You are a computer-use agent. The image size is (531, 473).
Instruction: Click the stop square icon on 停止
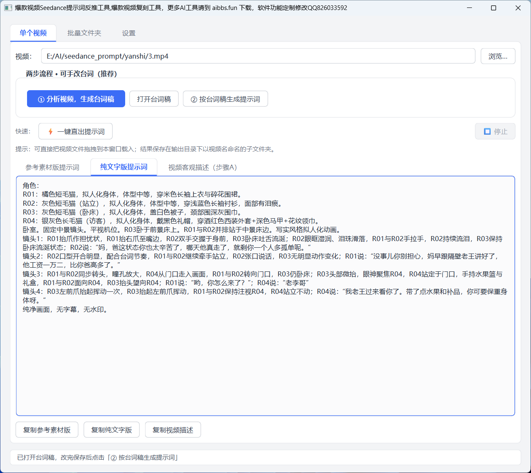[487, 132]
